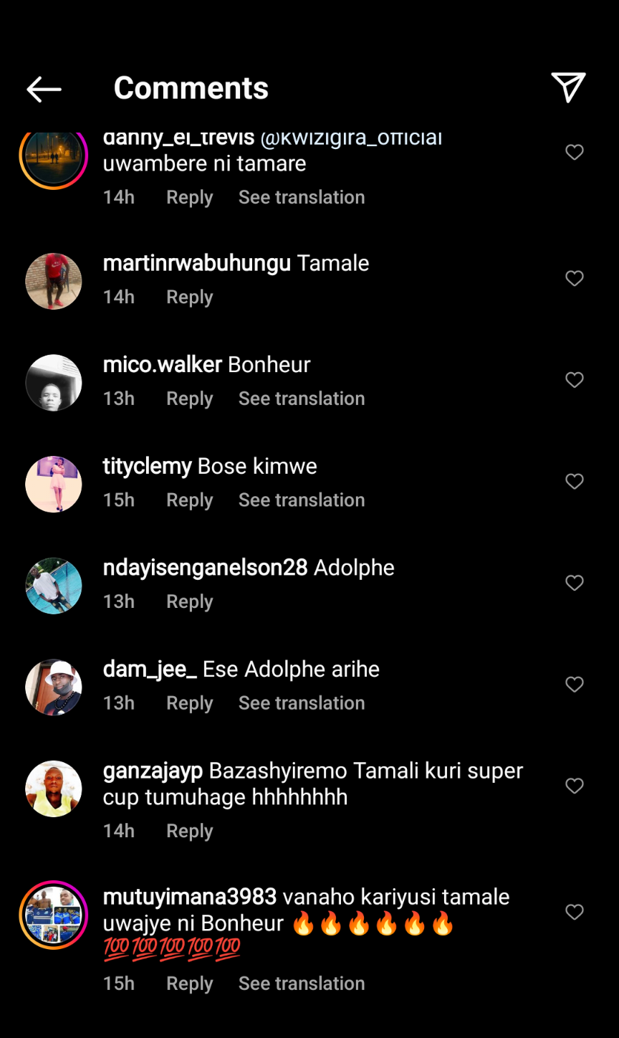Expand translation for mico.walker's comment
Image resolution: width=619 pixels, height=1038 pixels.
[x=302, y=399]
